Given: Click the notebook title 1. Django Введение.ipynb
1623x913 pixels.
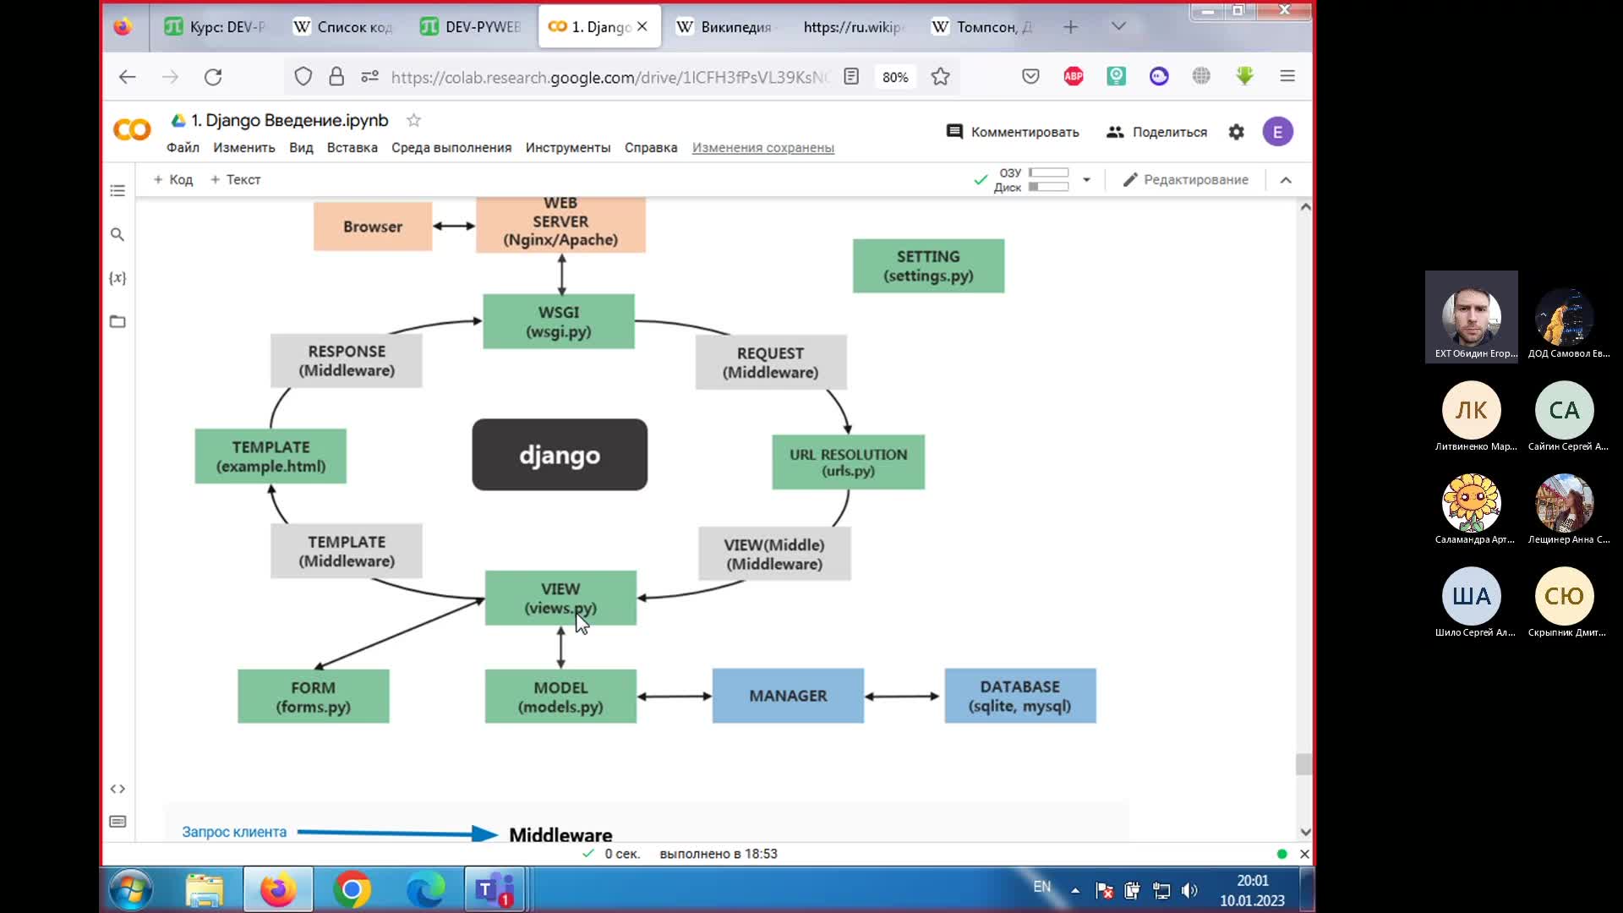Looking at the screenshot, I should (289, 120).
